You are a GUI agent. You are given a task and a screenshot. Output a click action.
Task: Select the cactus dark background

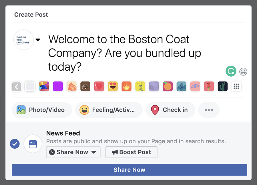pyautogui.click(x=223, y=86)
